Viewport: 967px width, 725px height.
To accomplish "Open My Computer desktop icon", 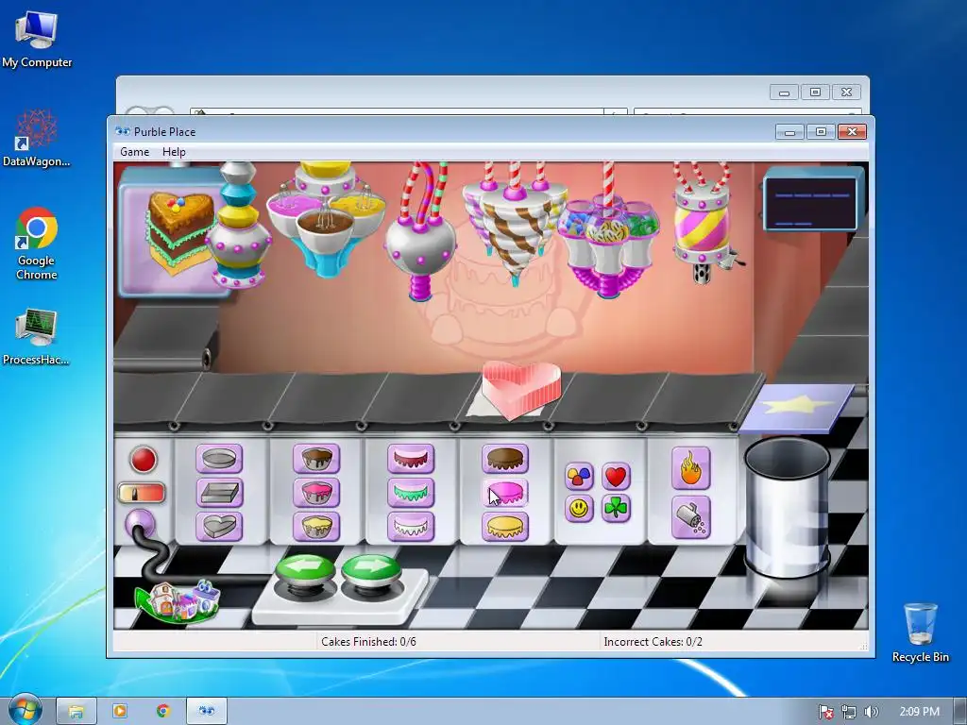I will tap(37, 39).
